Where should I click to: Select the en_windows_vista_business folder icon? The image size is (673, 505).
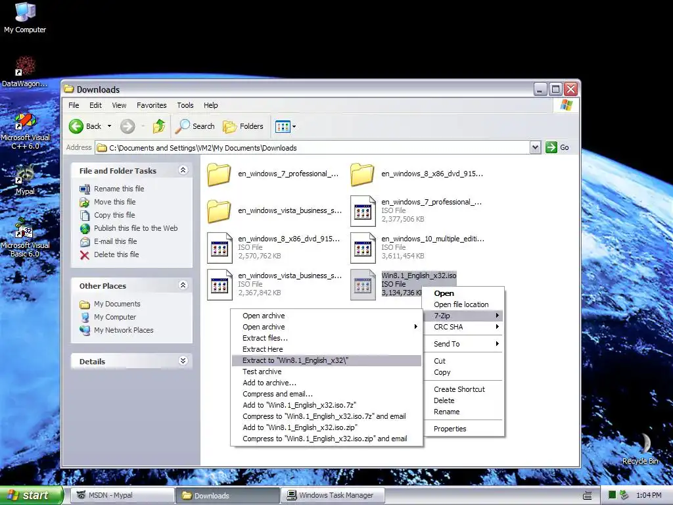tap(219, 211)
